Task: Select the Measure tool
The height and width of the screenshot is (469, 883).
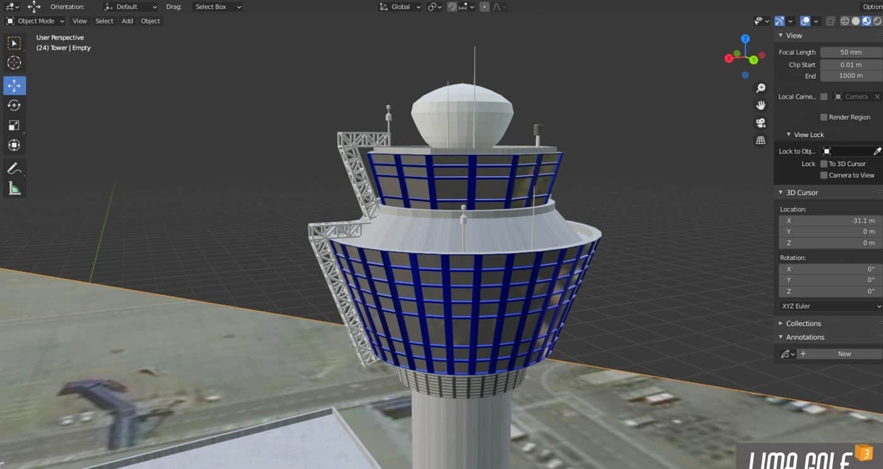Action: [14, 188]
